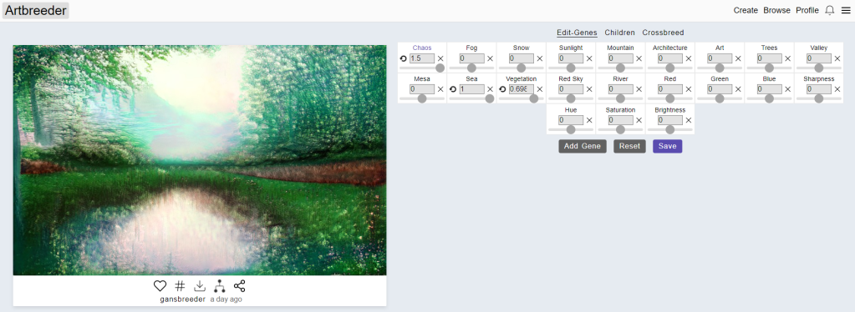Click the Mountain value field
The width and height of the screenshot is (855, 312).
point(620,58)
